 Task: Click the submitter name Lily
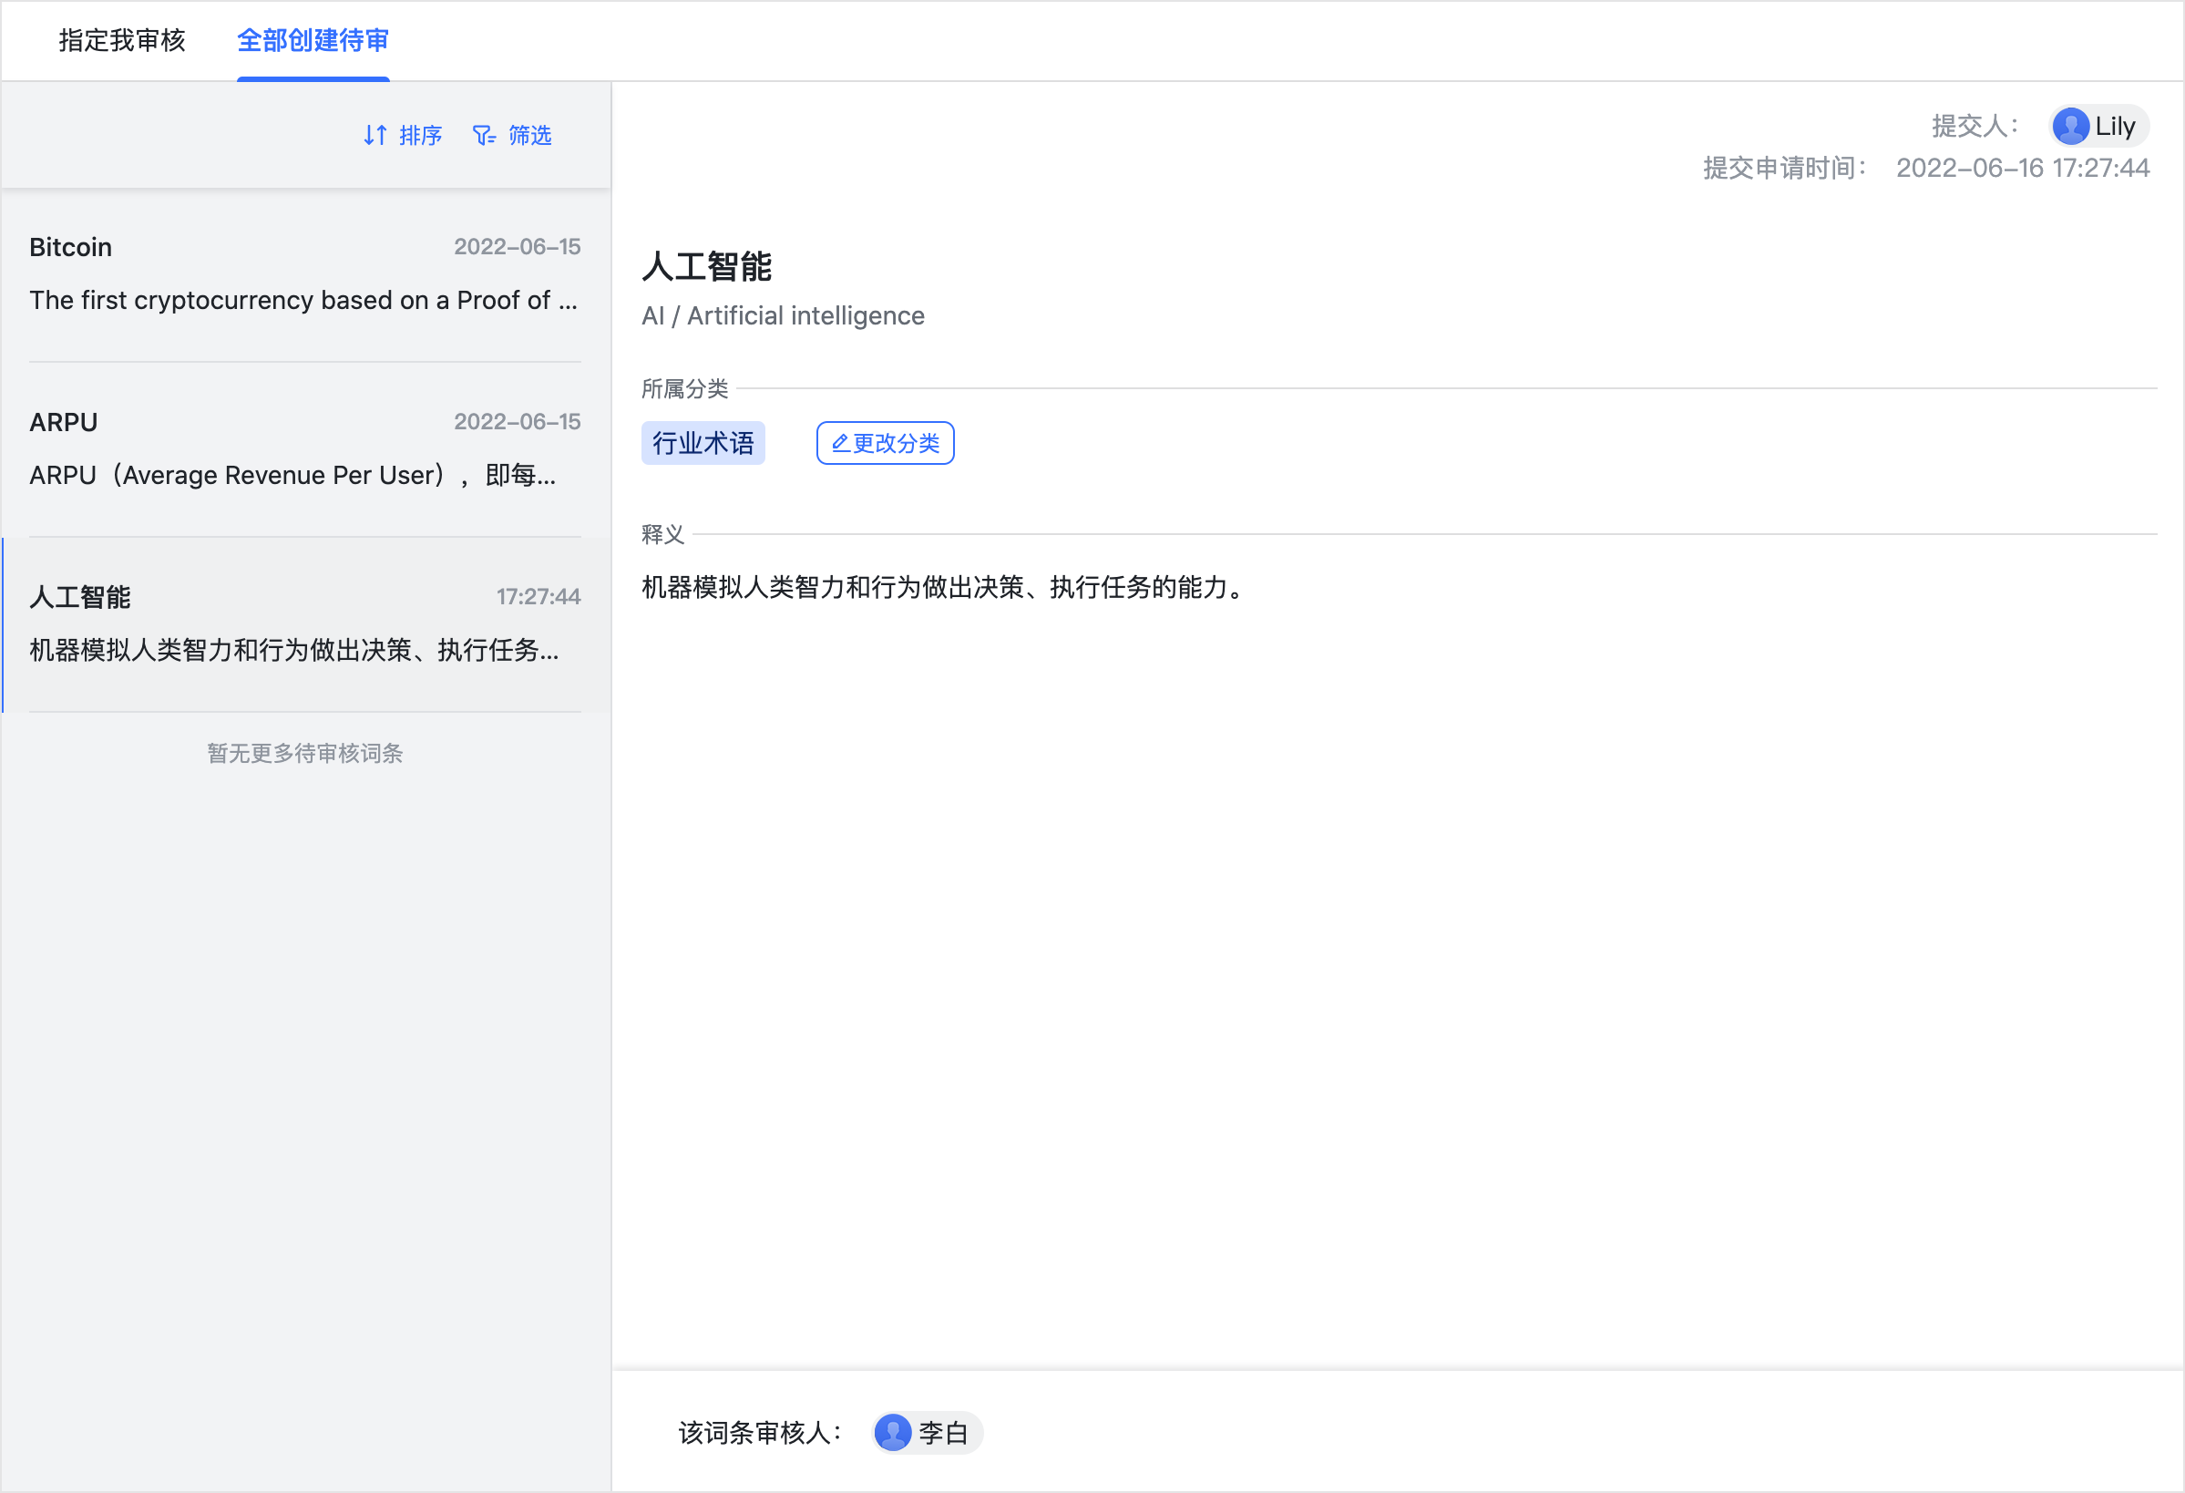(x=2116, y=126)
